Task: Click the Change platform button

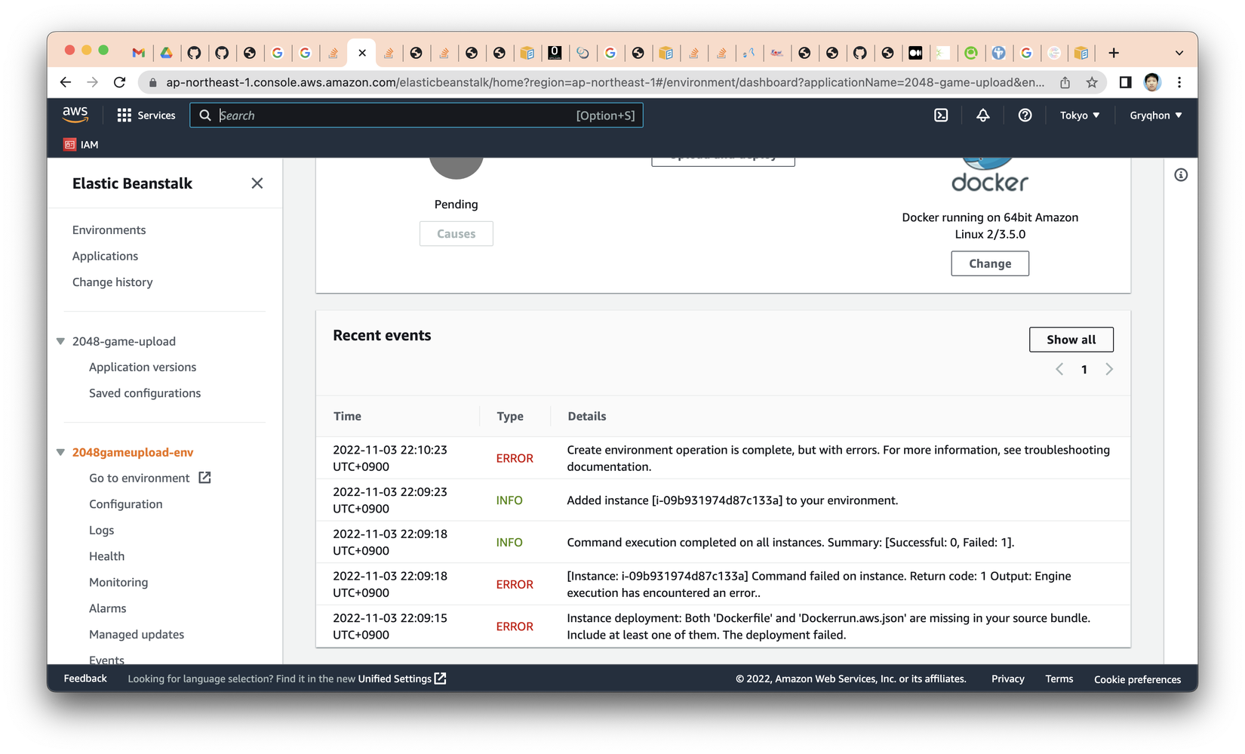Action: (990, 263)
